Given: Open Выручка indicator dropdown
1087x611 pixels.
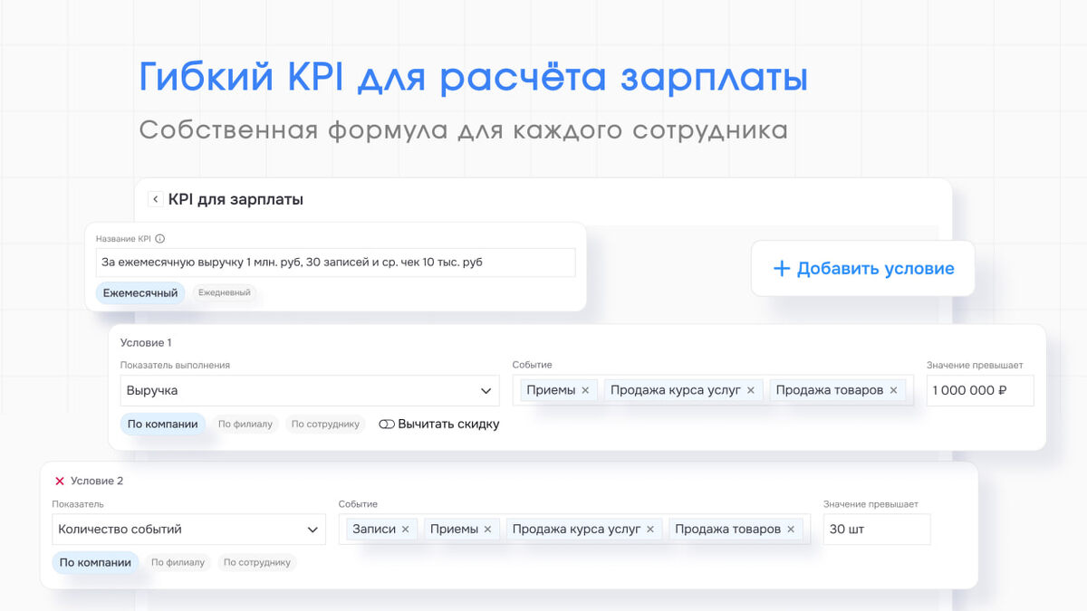Looking at the screenshot, I should tap(310, 390).
